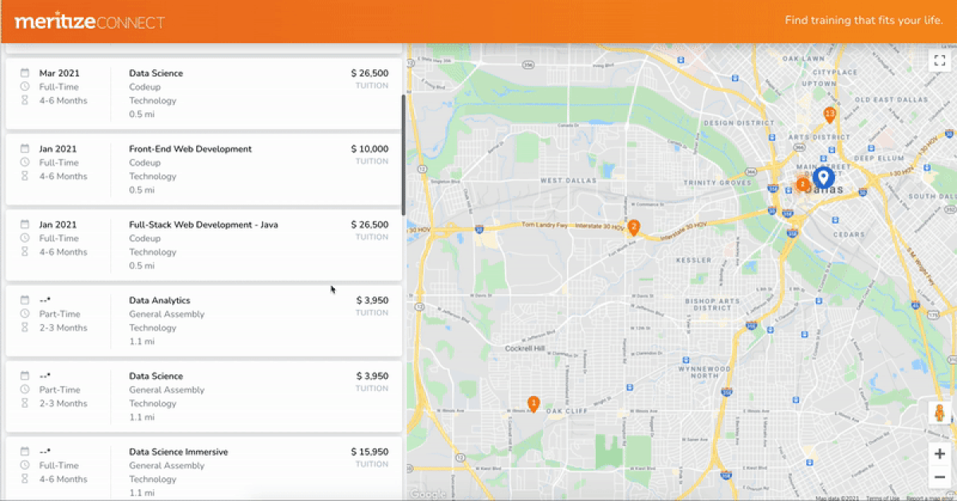Image resolution: width=957 pixels, height=501 pixels.
Task: Click clock icon in Data Analytics card
Action: [x=25, y=314]
